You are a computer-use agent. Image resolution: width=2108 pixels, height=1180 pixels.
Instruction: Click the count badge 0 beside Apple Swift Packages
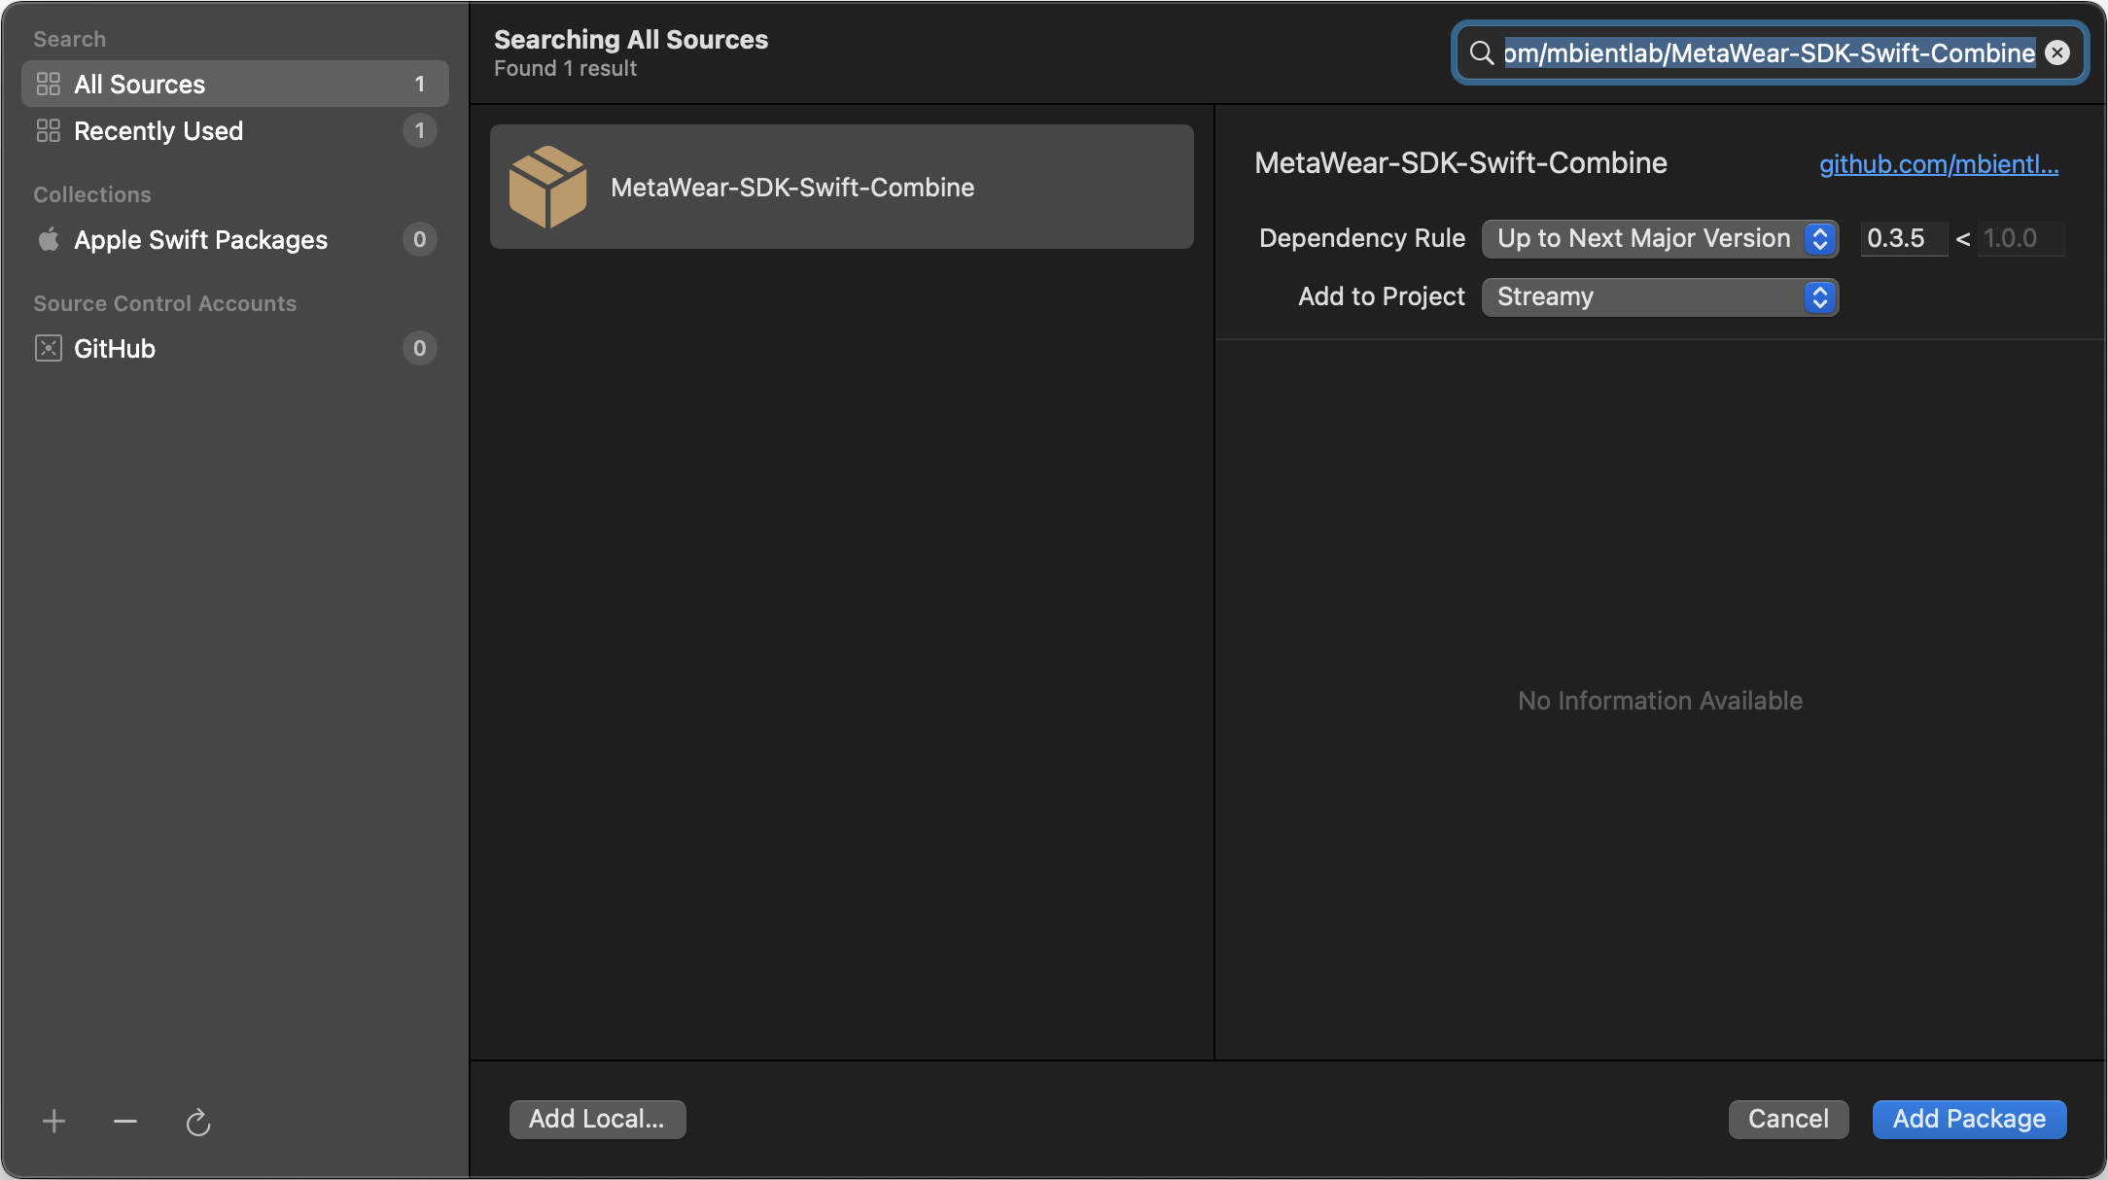click(x=420, y=239)
